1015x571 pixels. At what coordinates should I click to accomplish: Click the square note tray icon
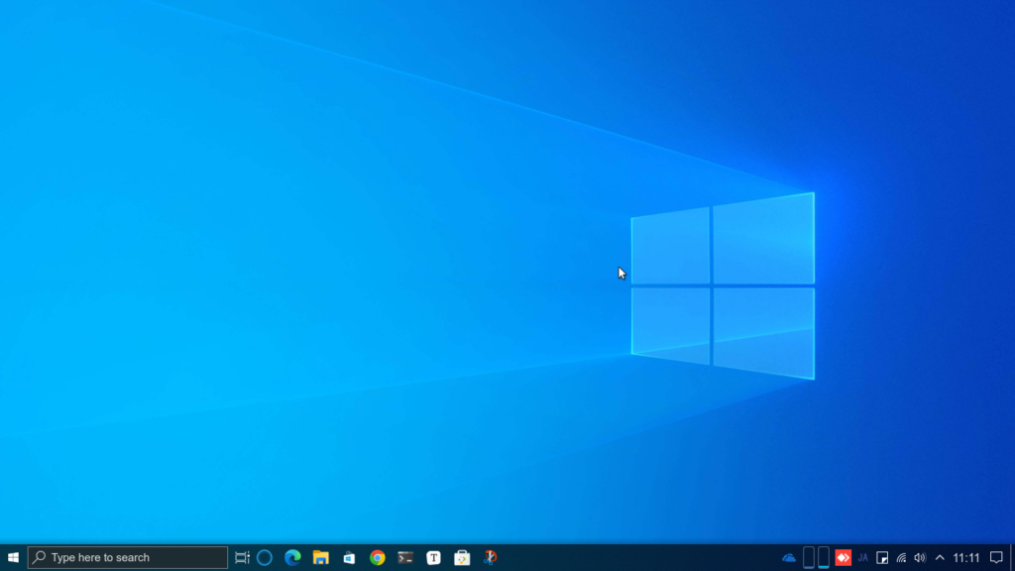point(882,557)
